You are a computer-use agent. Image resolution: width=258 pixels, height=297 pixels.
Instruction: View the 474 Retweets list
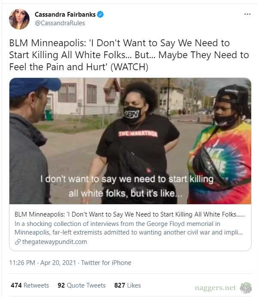(x=30, y=285)
